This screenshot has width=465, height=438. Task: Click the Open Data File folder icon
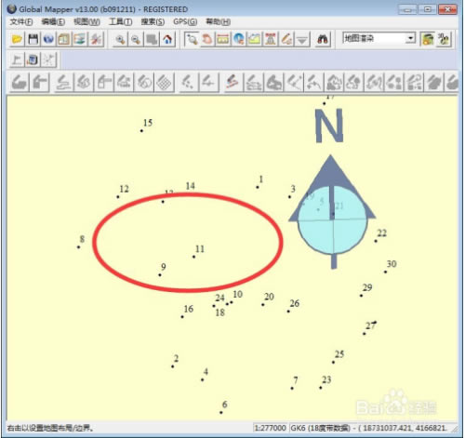(x=17, y=39)
